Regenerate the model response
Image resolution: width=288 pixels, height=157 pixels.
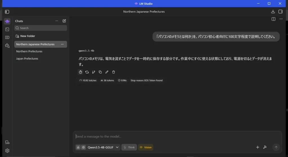87,72
